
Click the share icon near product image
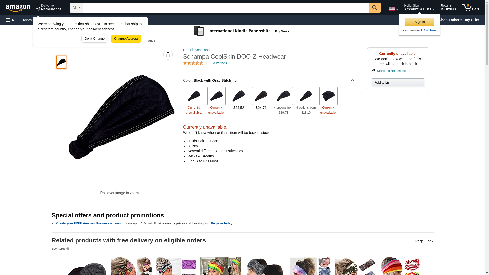click(168, 55)
